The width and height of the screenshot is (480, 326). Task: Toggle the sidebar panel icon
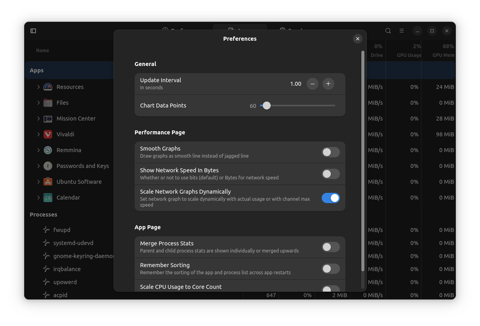pyautogui.click(x=33, y=30)
